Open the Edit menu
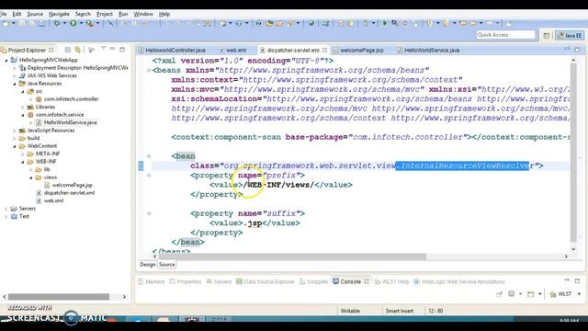 click(17, 14)
